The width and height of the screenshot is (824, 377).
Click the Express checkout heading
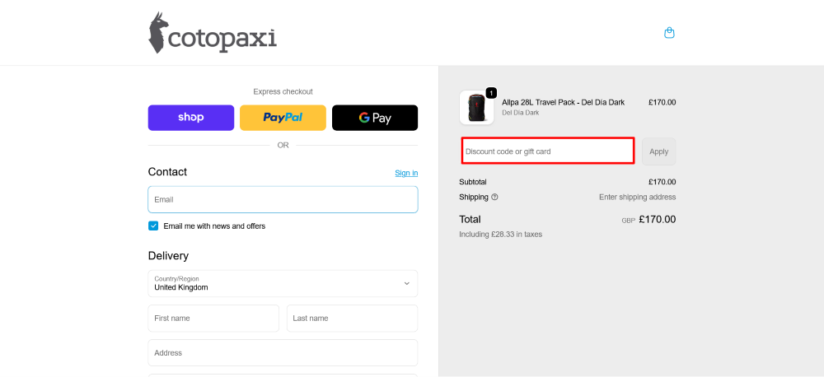point(283,91)
